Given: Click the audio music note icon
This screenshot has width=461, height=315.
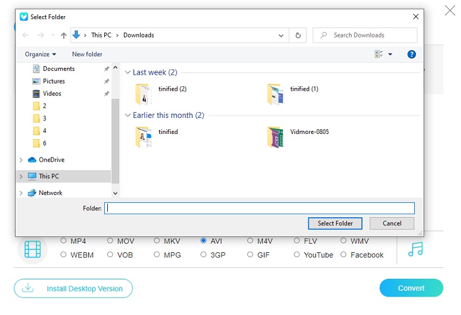Looking at the screenshot, I should point(415,249).
